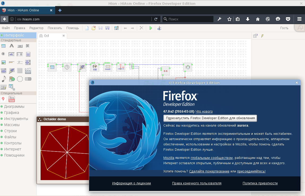Select the clock timer node on canvas
Screen dimensions: 305x196
(67, 67)
